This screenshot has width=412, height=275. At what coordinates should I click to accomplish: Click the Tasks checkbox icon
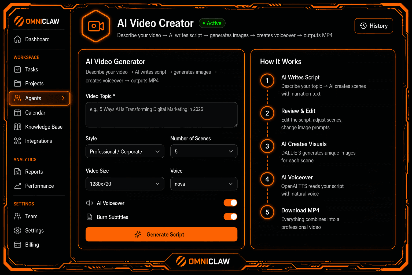[x=17, y=69]
